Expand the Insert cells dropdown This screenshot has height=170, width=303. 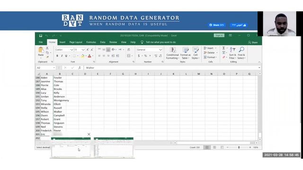coord(216,48)
